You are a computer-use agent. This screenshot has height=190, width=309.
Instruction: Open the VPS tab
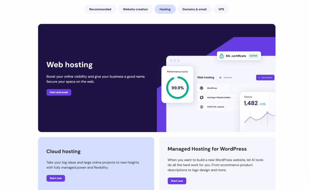pyautogui.click(x=221, y=9)
